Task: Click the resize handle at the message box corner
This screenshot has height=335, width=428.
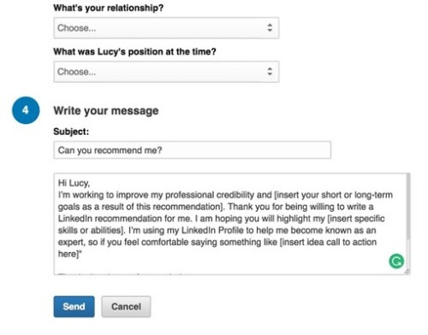Action: (x=407, y=272)
